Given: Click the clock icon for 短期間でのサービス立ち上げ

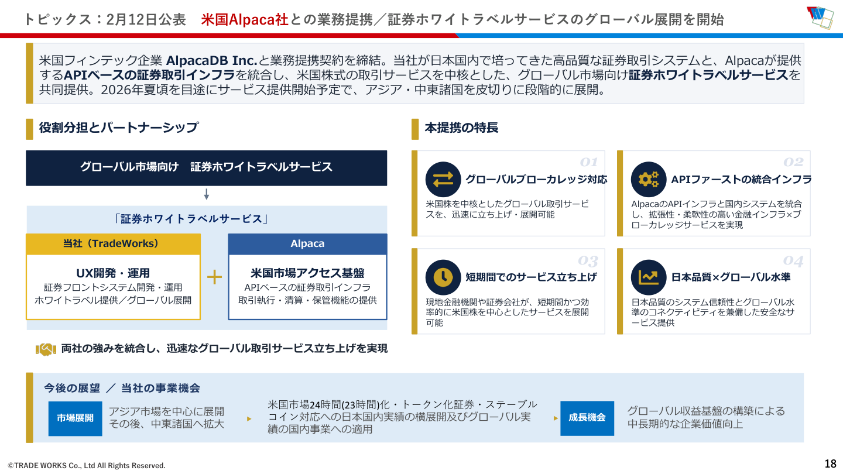Looking at the screenshot, I should [x=443, y=277].
